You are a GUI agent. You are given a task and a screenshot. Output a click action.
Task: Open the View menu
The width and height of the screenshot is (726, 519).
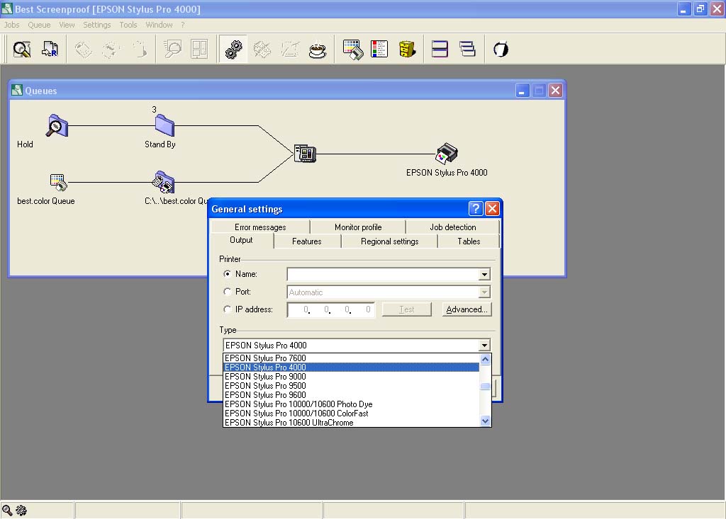point(67,25)
